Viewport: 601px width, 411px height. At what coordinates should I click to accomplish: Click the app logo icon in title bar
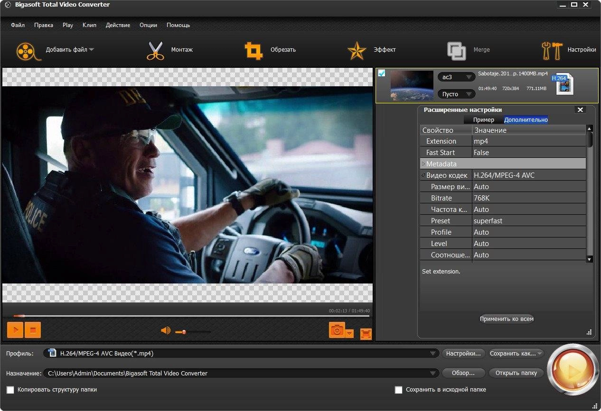[8, 5]
